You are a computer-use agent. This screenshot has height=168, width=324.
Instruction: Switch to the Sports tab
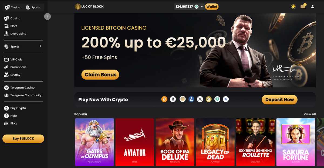point(33,7)
